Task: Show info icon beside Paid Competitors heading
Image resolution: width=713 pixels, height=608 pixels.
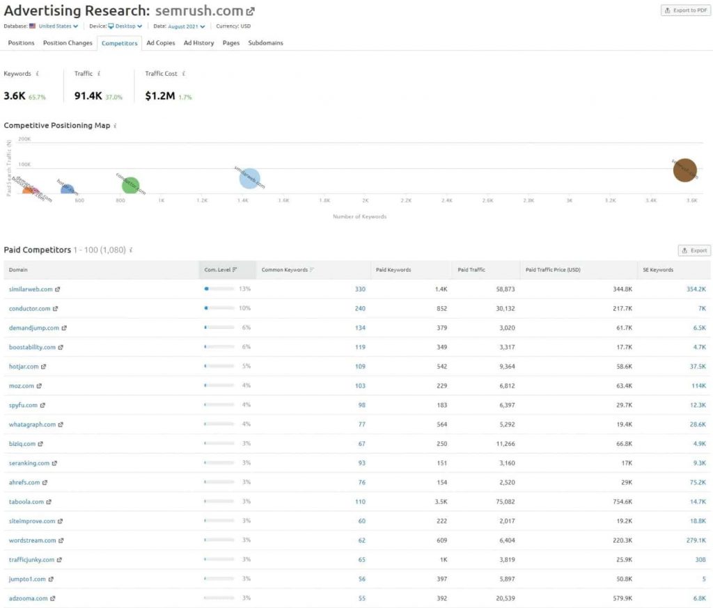Action: point(131,250)
